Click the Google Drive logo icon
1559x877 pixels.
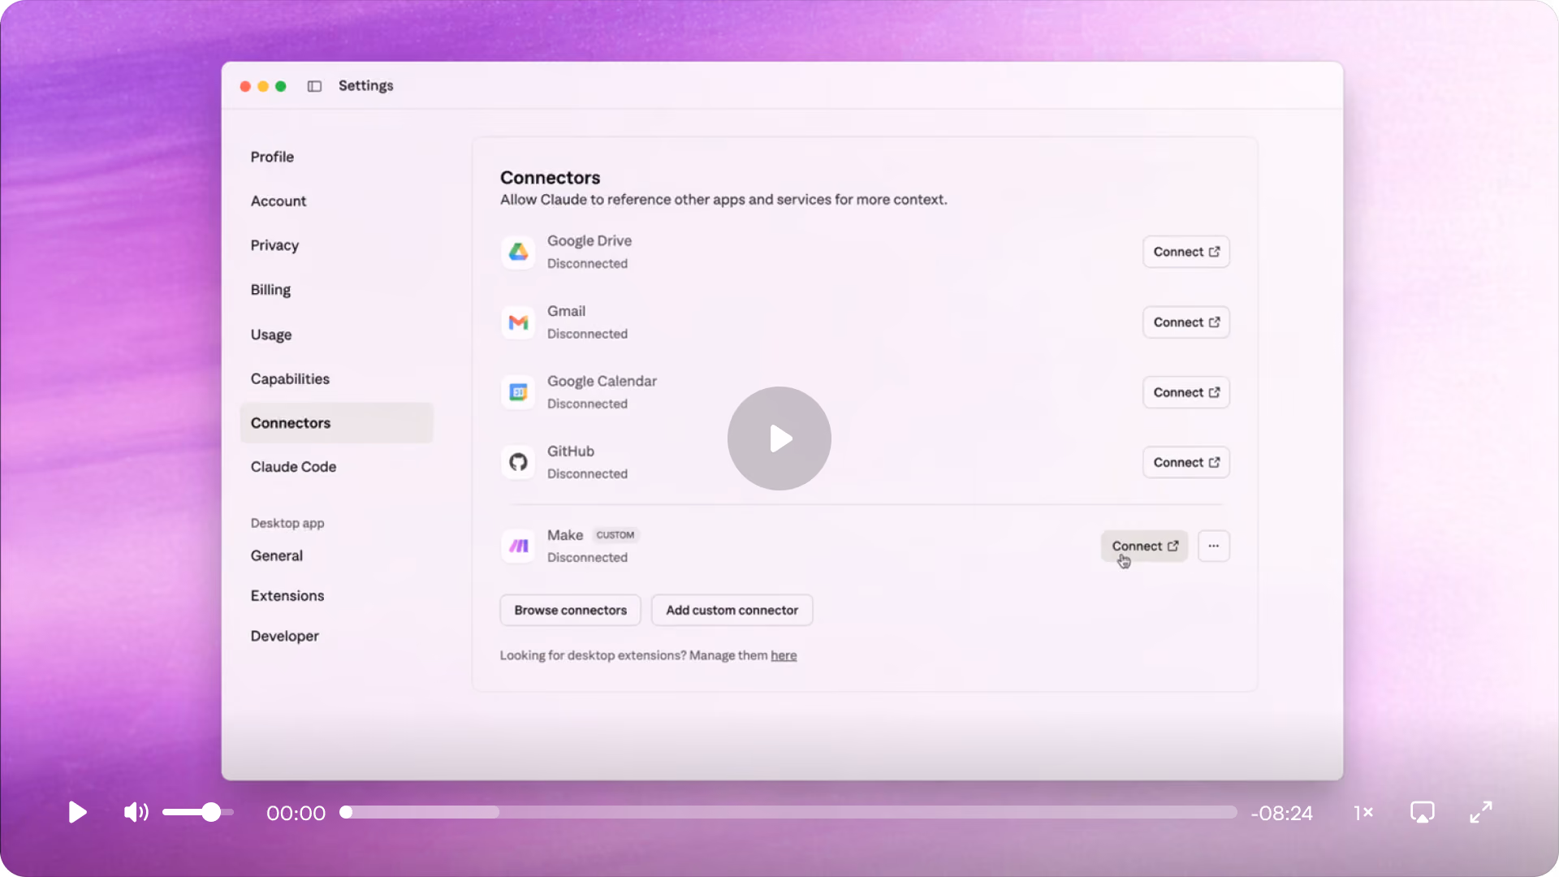pyautogui.click(x=518, y=252)
